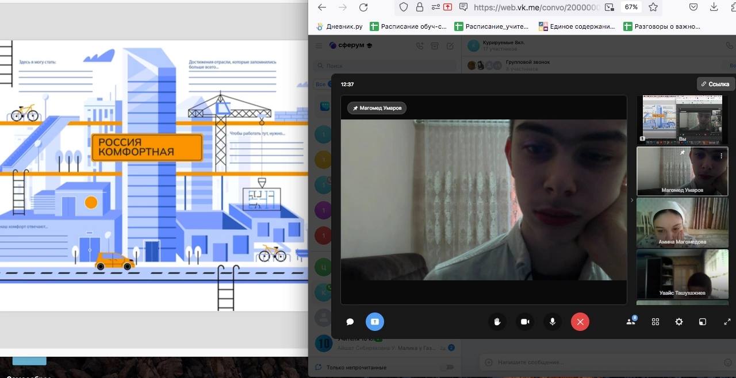Open call settings gear
The image size is (736, 378).
point(679,322)
